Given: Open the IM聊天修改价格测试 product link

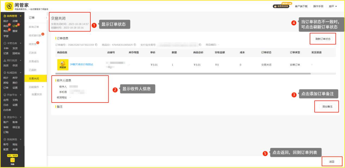Looking at the screenshot, I should coord(81,64).
